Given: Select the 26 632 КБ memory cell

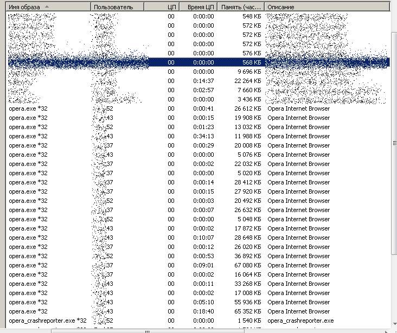Looking at the screenshot, I should click(248, 210).
